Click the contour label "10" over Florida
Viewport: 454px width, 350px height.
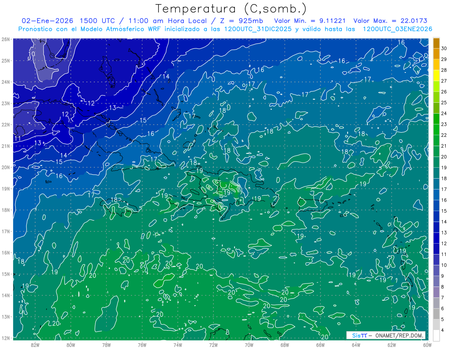32,54
